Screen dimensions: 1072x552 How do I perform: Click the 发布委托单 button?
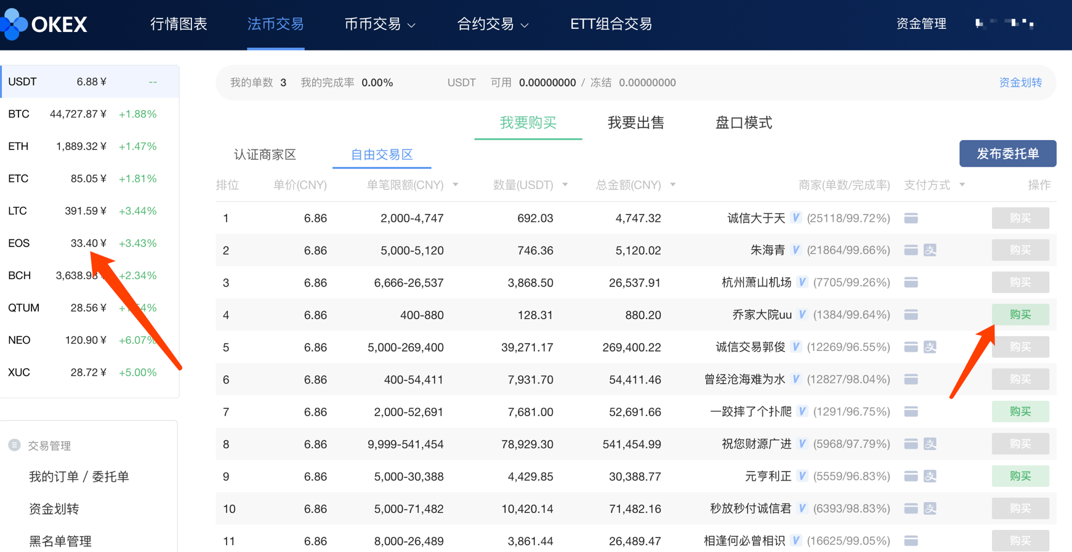tap(1008, 154)
